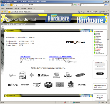Open the Datei menu

coord(3,8)
